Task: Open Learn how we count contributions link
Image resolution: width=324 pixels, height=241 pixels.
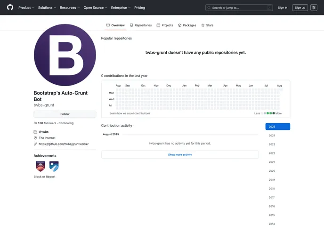Action: point(130,113)
